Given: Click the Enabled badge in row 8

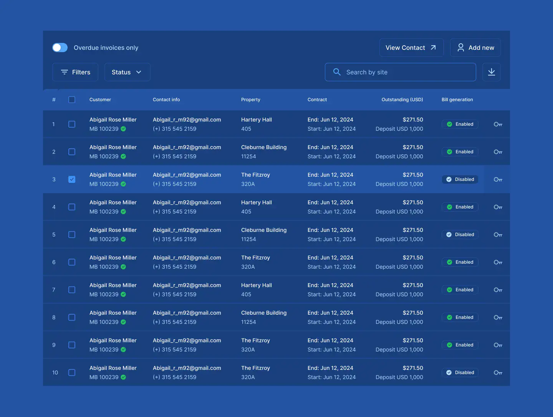Looking at the screenshot, I should point(460,317).
